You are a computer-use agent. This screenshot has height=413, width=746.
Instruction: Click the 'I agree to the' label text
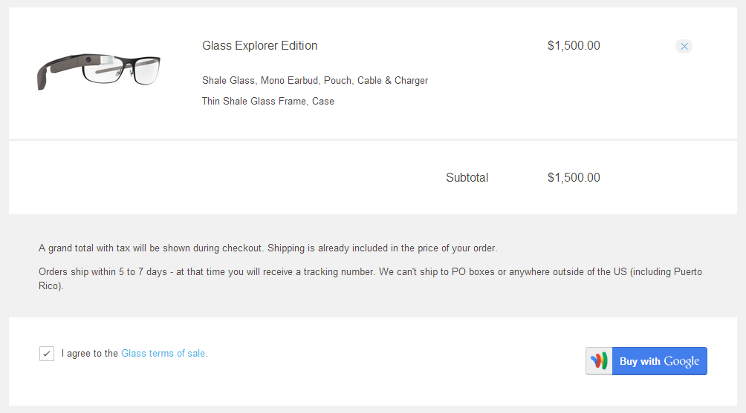pos(89,353)
